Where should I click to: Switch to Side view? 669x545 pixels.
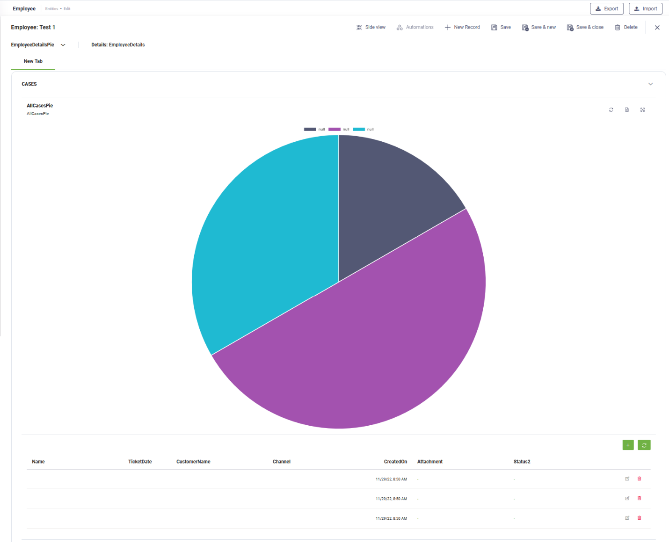point(371,27)
